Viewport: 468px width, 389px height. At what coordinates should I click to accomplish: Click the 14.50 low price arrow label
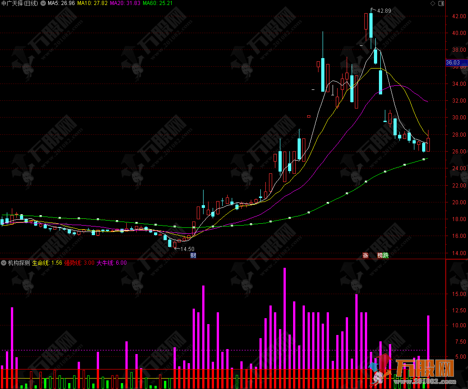click(187, 249)
